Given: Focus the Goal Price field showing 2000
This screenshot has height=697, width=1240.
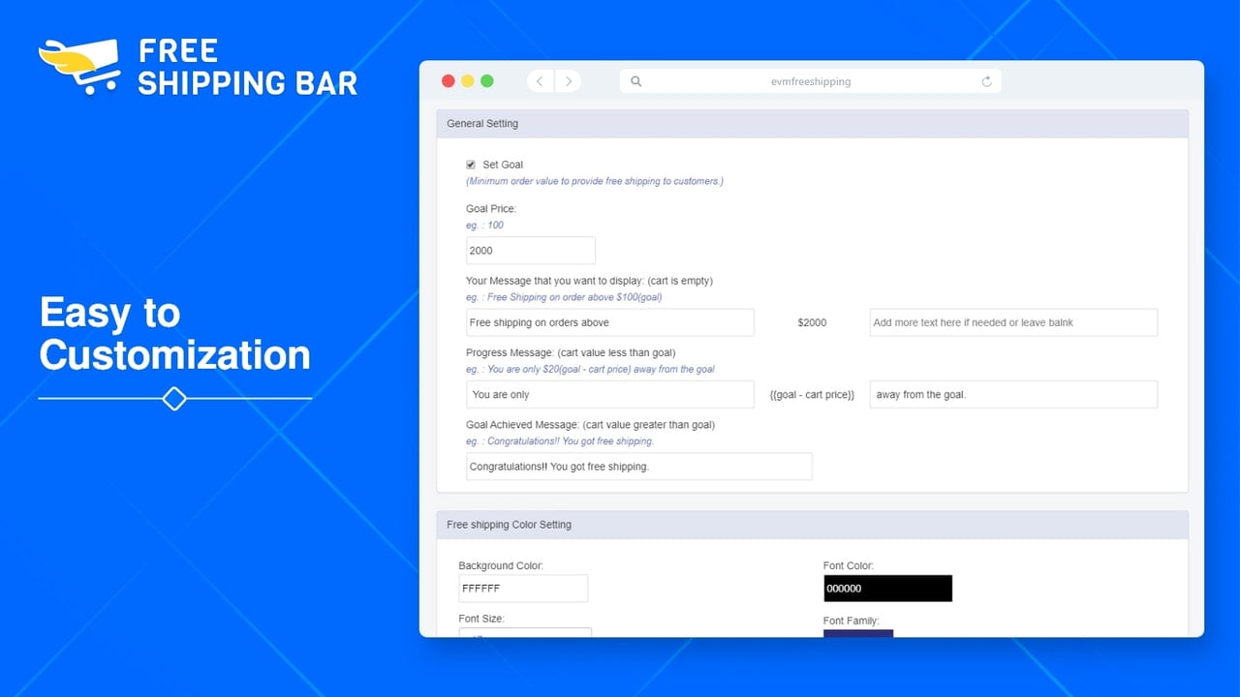Looking at the screenshot, I should 531,251.
